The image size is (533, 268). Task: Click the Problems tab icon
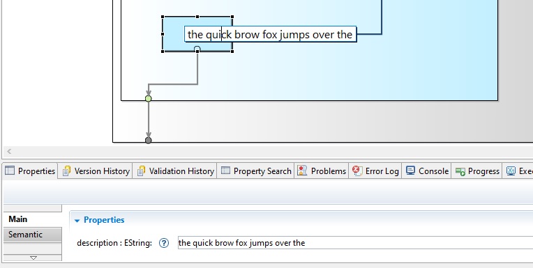tap(302, 171)
